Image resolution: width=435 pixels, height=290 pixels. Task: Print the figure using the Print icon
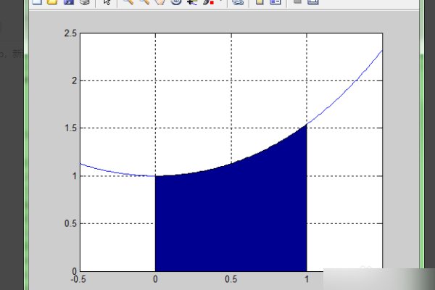[x=84, y=2]
